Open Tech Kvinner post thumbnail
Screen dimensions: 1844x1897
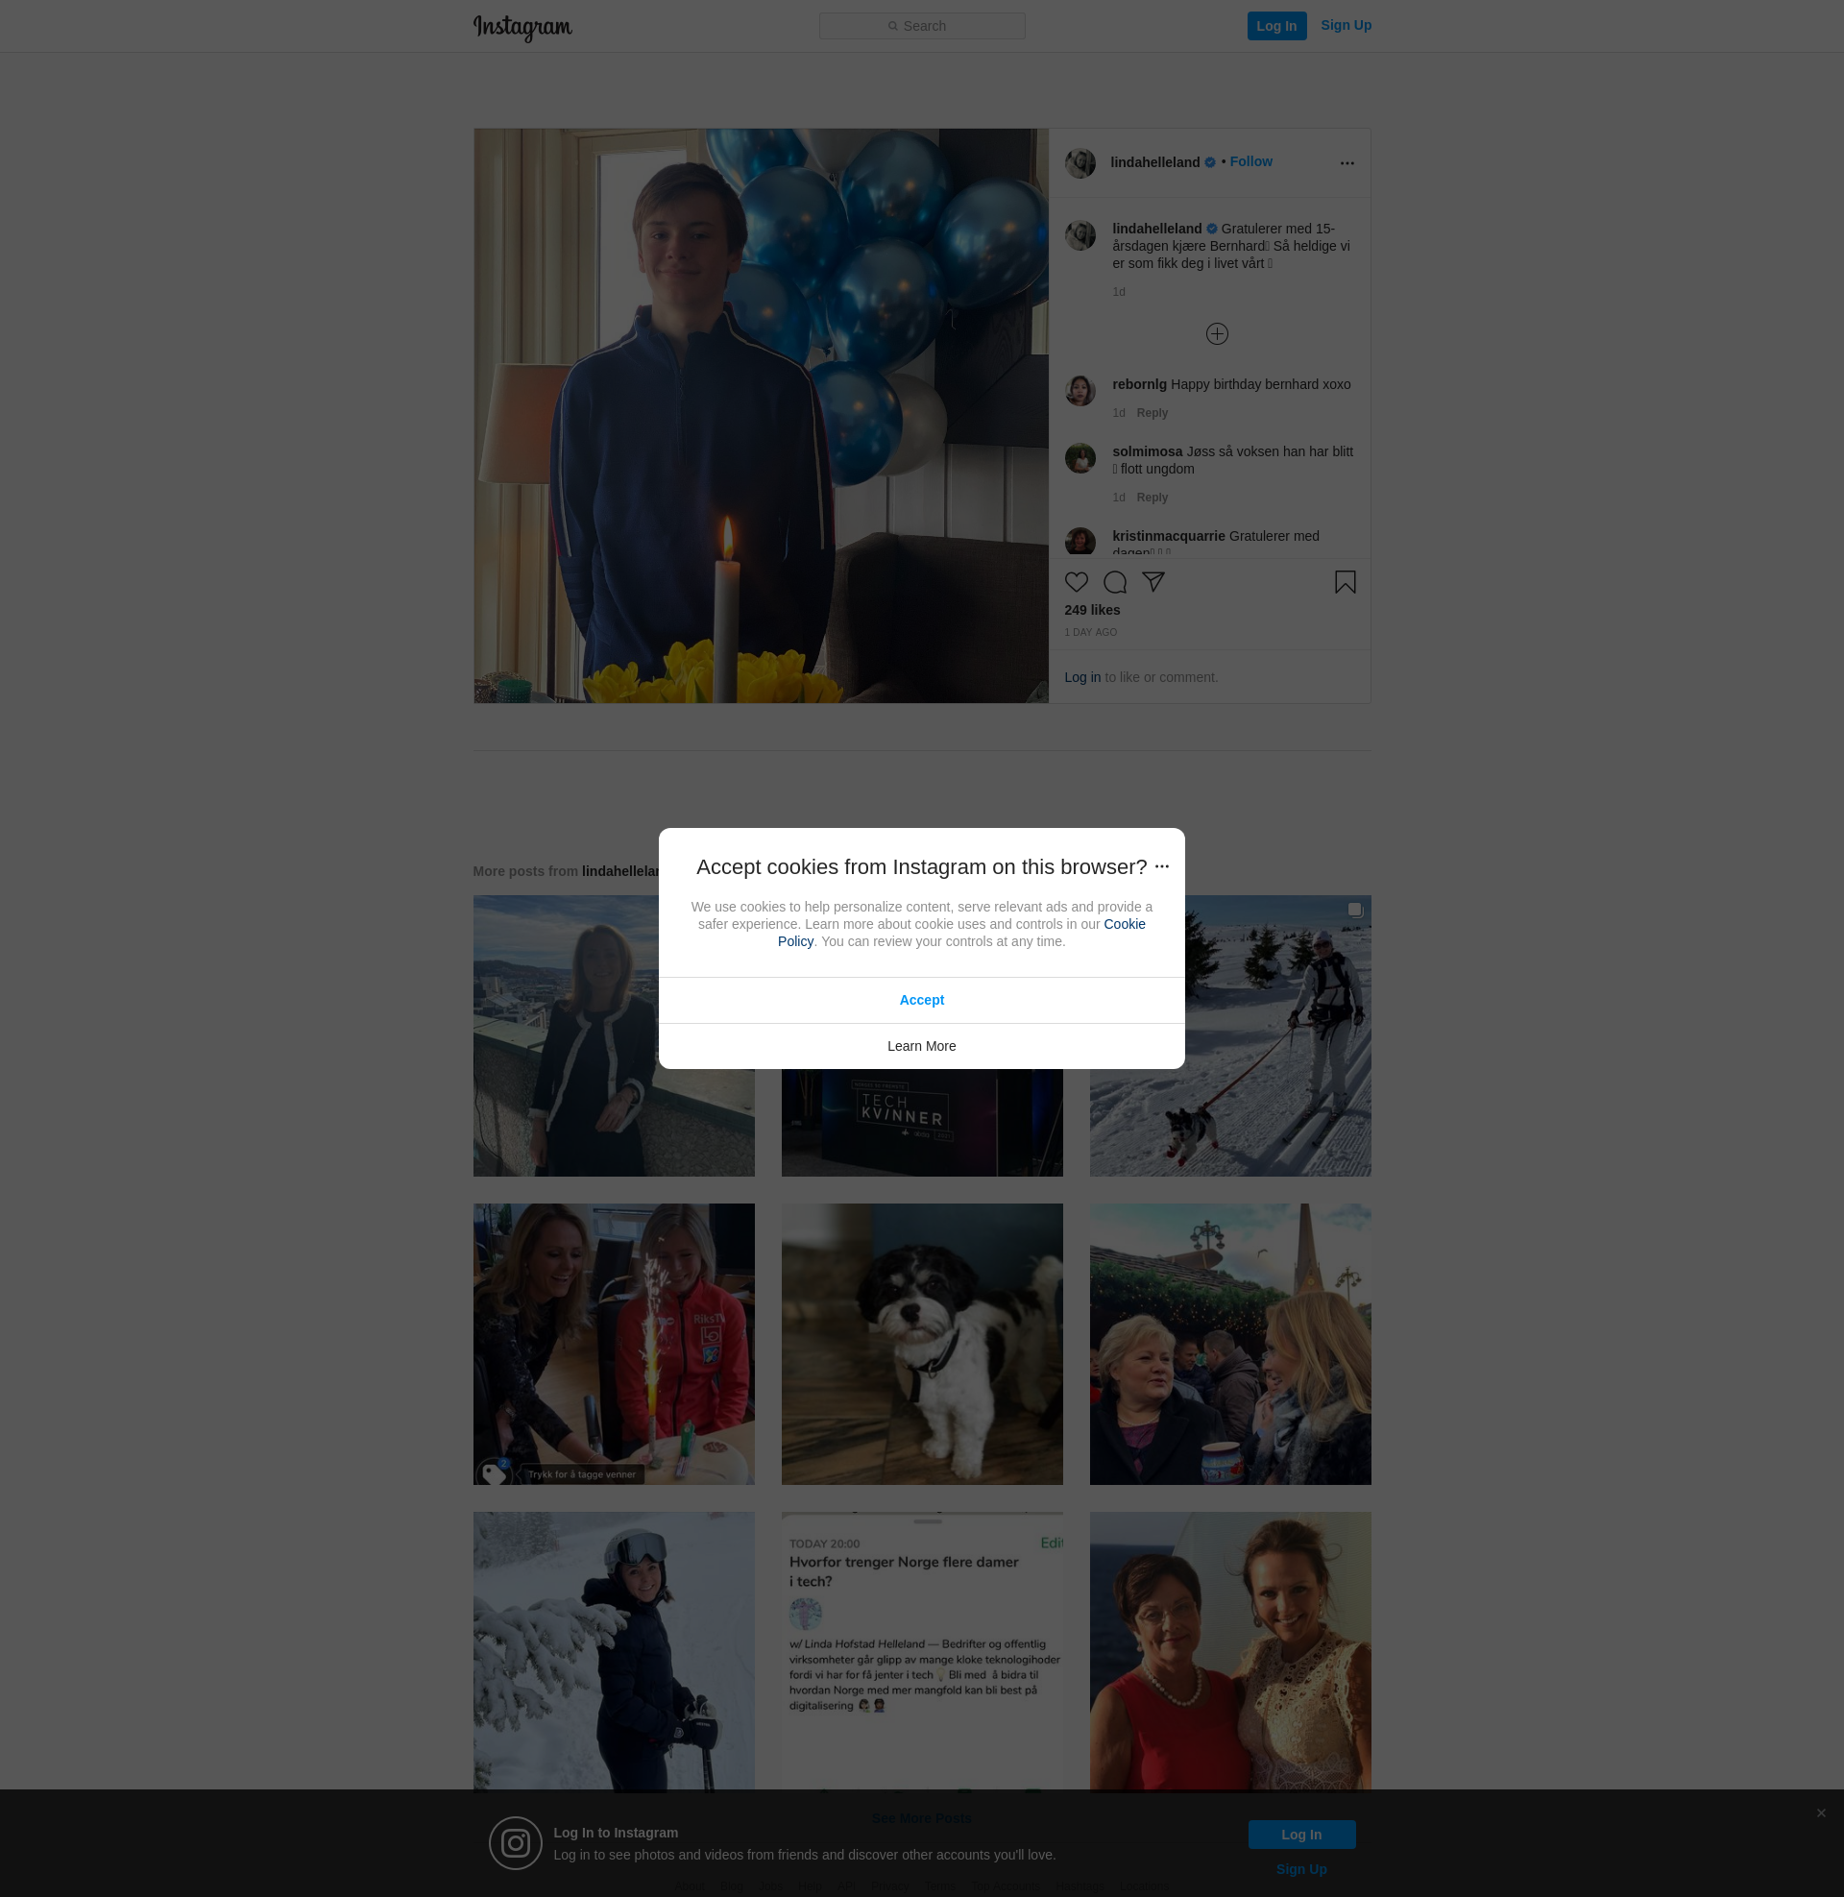click(921, 1123)
